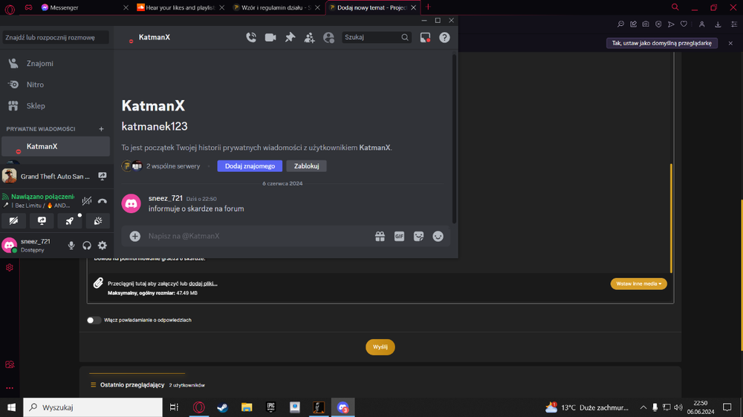The height and width of the screenshot is (417, 743).
Task: Click the Wyszukaj taskbar search box
Action: tap(93, 407)
